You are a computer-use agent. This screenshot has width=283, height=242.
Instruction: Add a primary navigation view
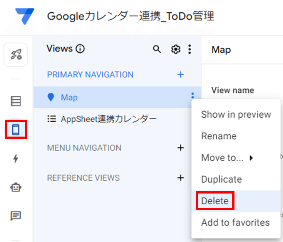coord(181,75)
